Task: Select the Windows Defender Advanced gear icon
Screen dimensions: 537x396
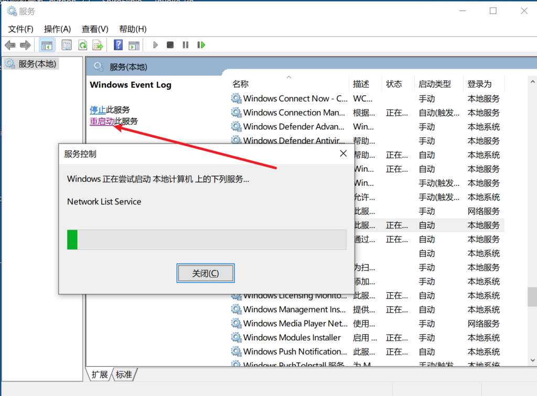Action: tap(236, 127)
